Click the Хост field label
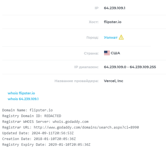166x148 pixels. point(93,22)
